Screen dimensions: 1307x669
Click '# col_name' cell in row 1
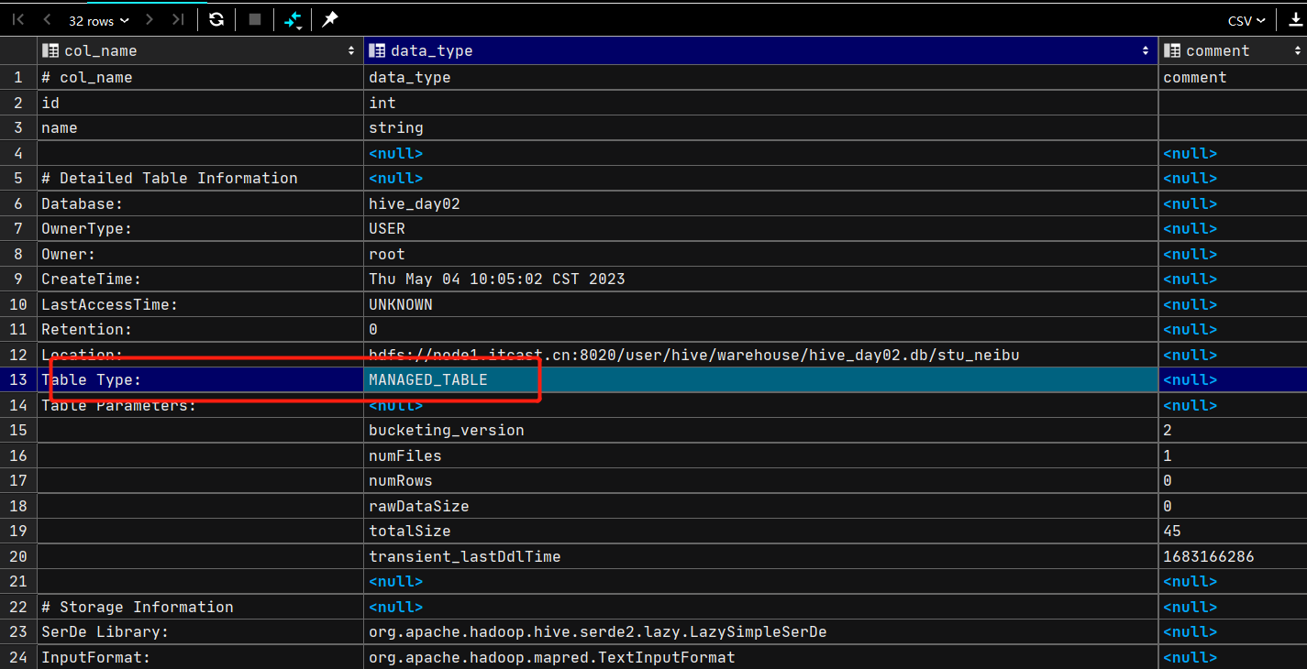[200, 78]
